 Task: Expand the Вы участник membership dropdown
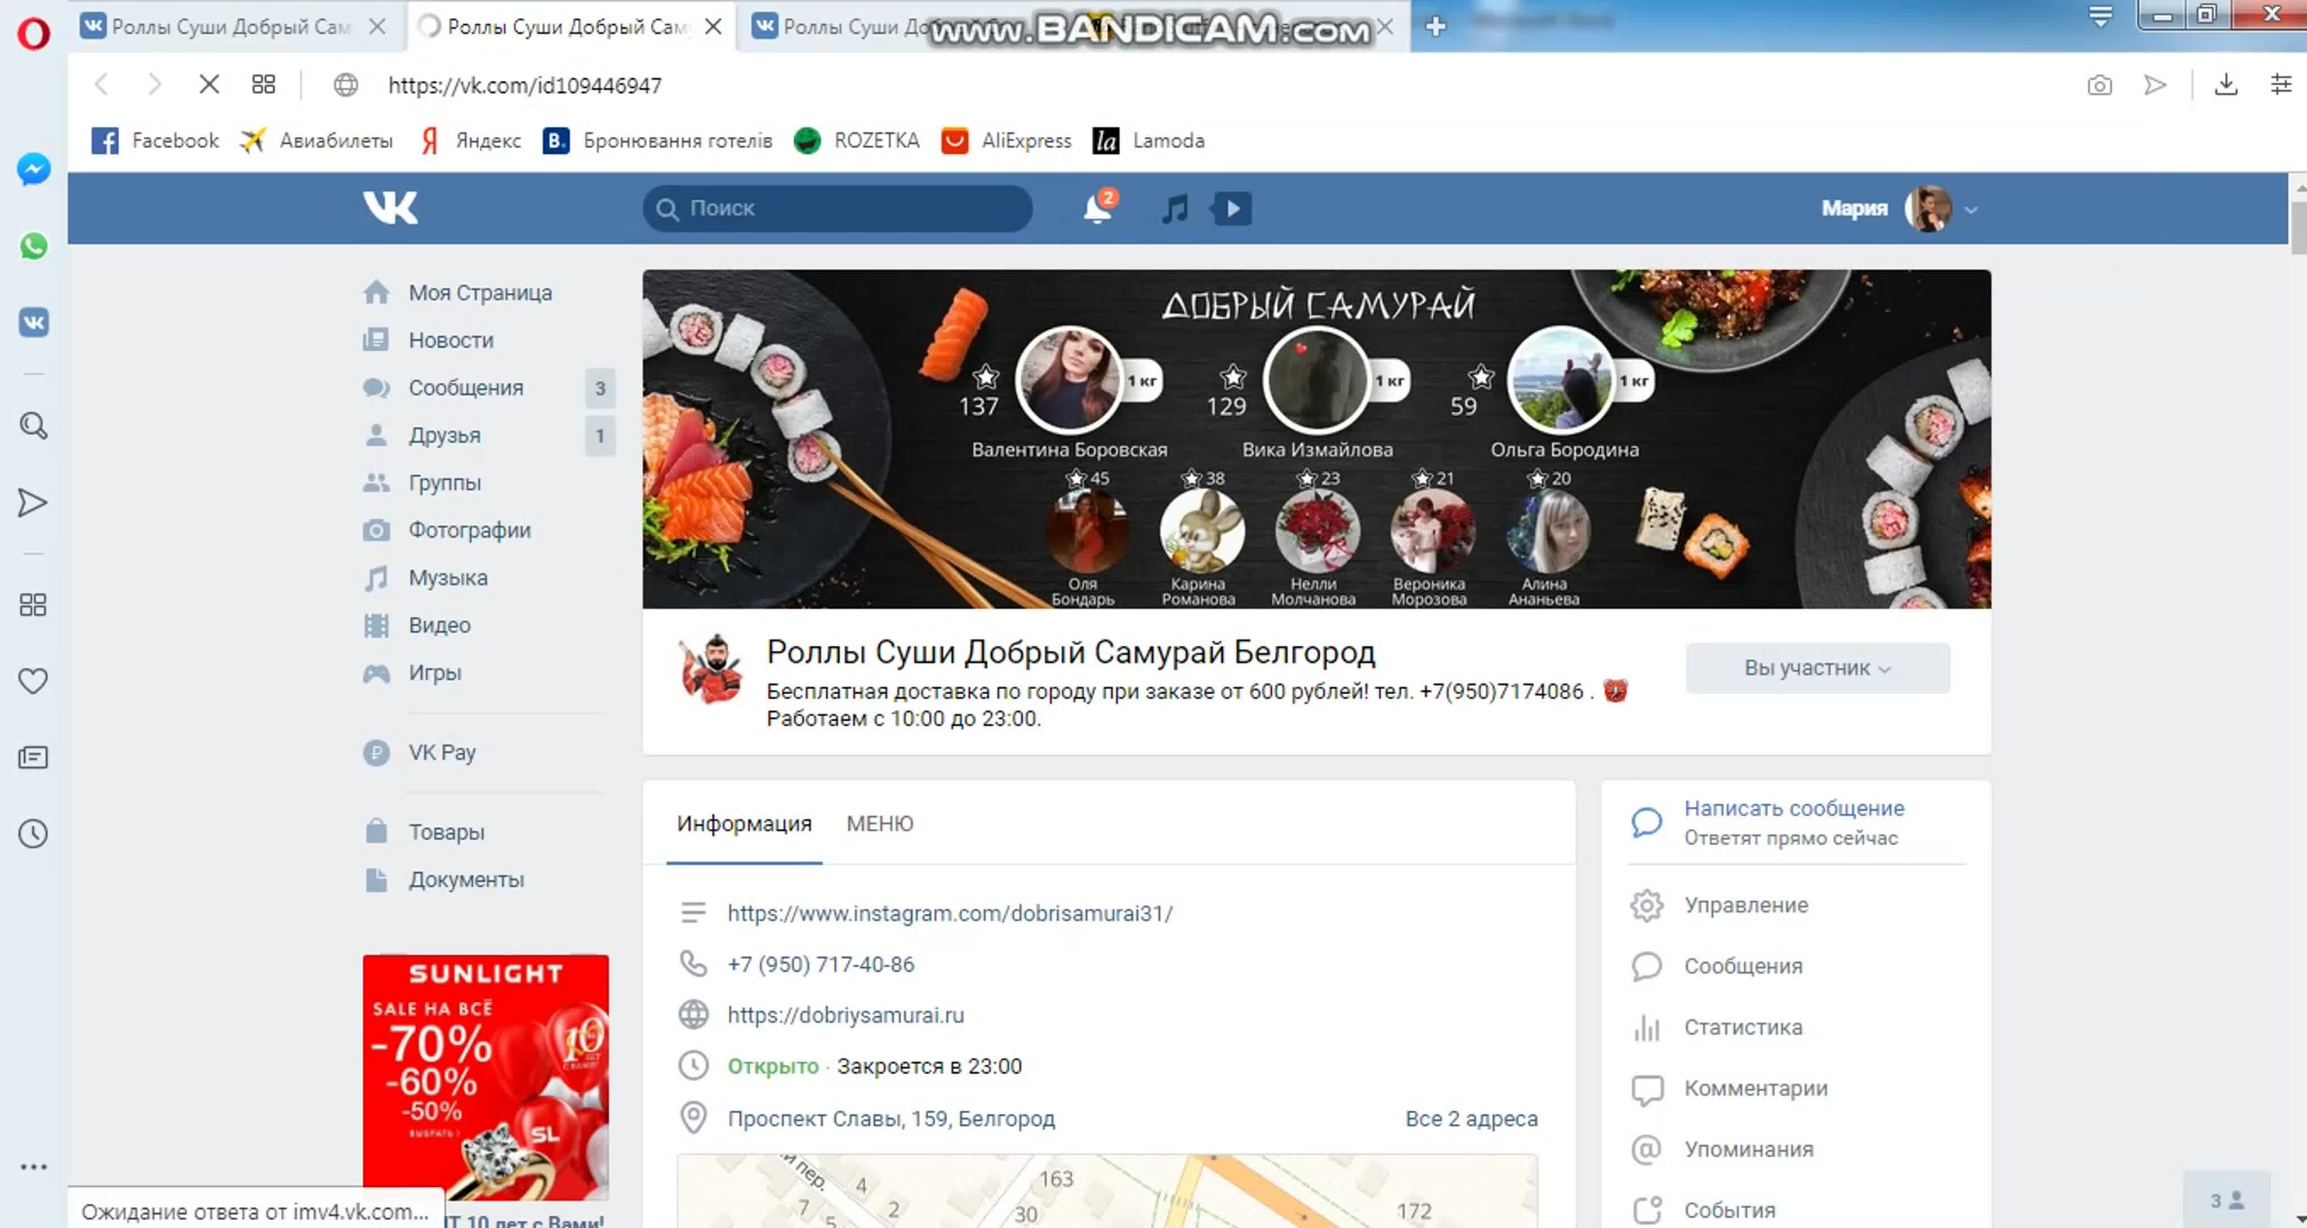pos(1817,668)
